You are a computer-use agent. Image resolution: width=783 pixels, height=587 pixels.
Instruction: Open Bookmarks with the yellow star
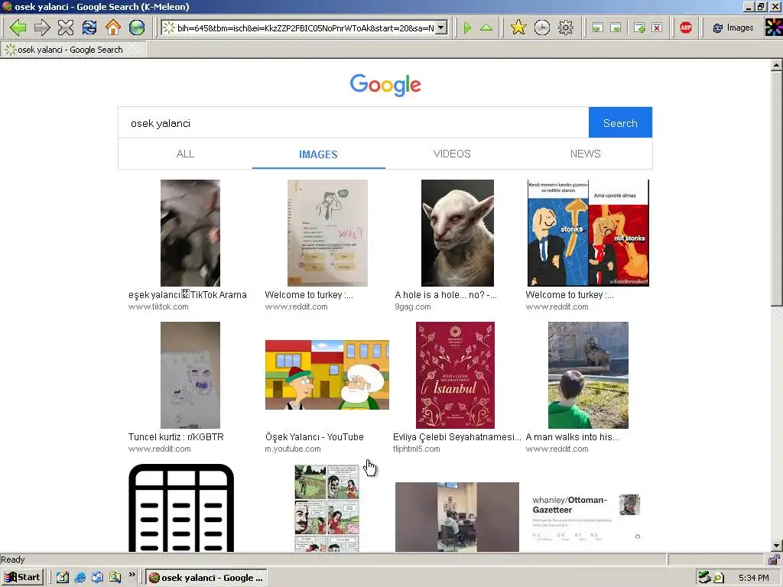(518, 28)
